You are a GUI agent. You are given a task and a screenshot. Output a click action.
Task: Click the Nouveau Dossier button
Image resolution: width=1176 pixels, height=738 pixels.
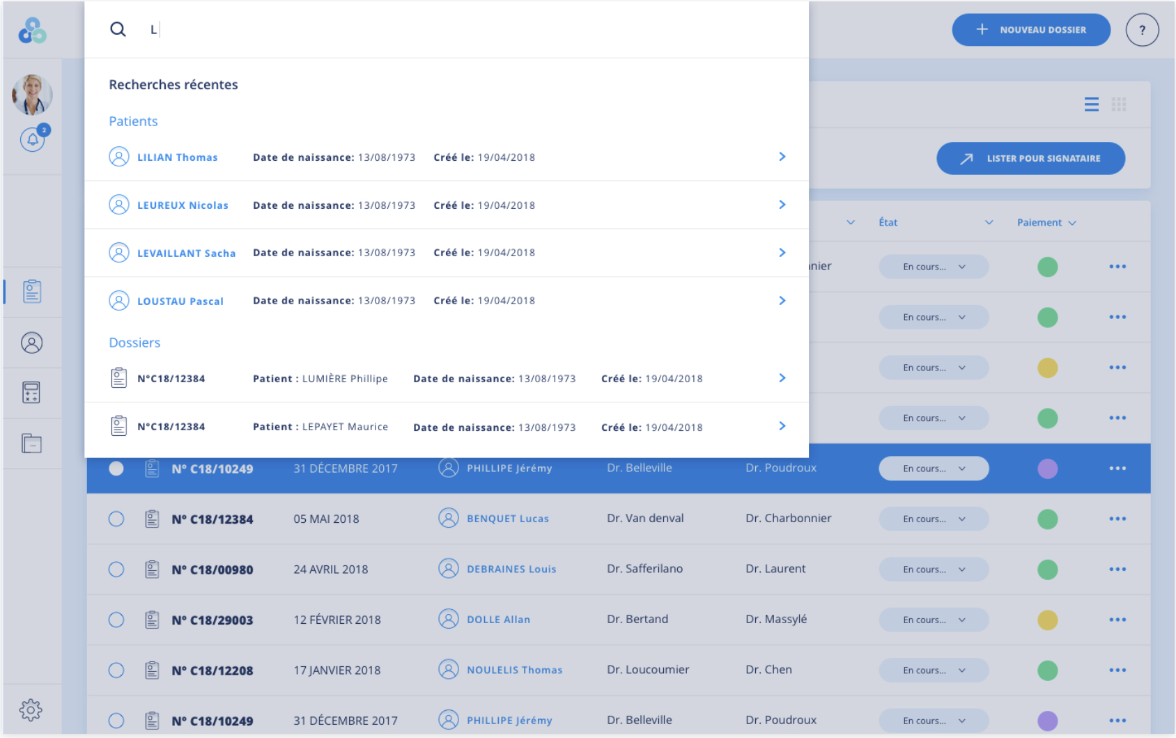click(1031, 30)
